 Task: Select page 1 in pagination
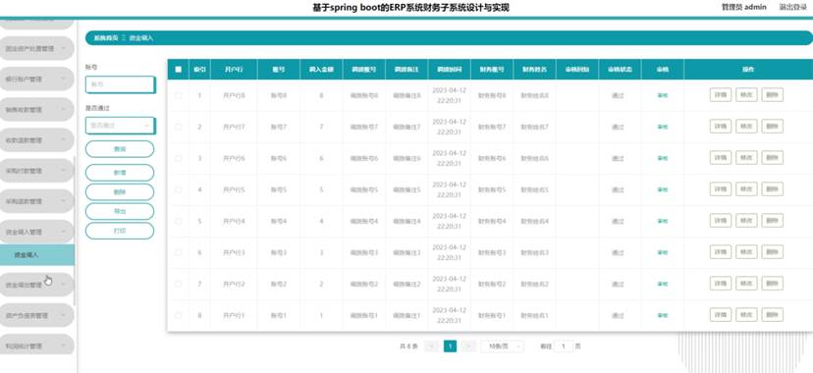coord(450,346)
